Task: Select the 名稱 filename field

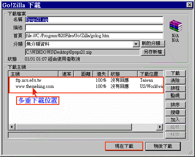Action: coord(94,20)
